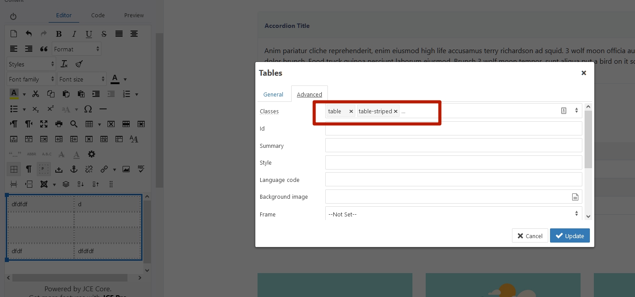
Task: Click the anchor icon in toolbar
Action: pos(74,169)
